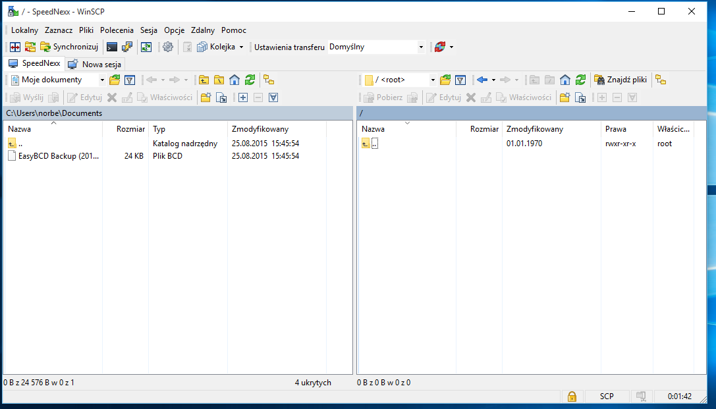
Task: Click the local select files plus icon
Action: pos(243,97)
